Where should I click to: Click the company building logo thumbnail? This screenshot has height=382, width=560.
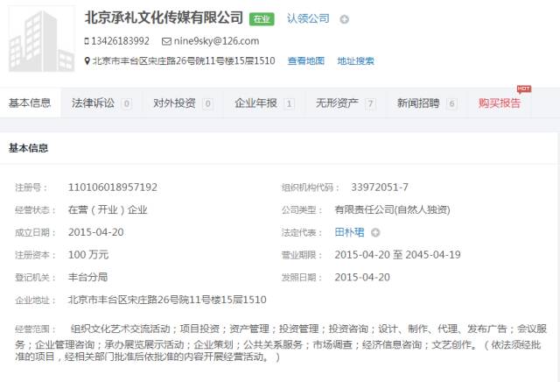pyautogui.click(x=41, y=39)
